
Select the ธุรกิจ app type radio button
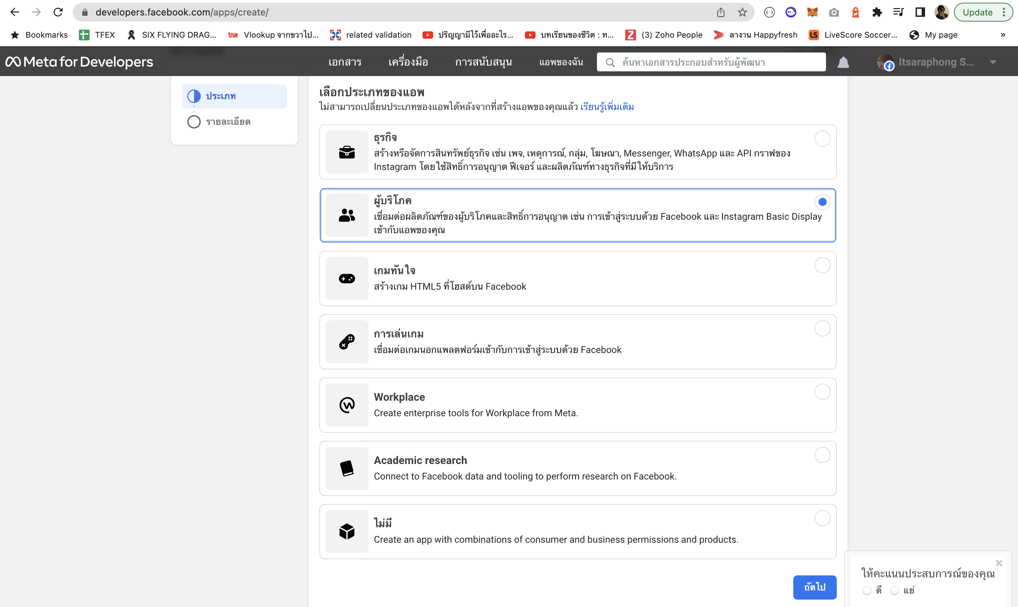(821, 139)
